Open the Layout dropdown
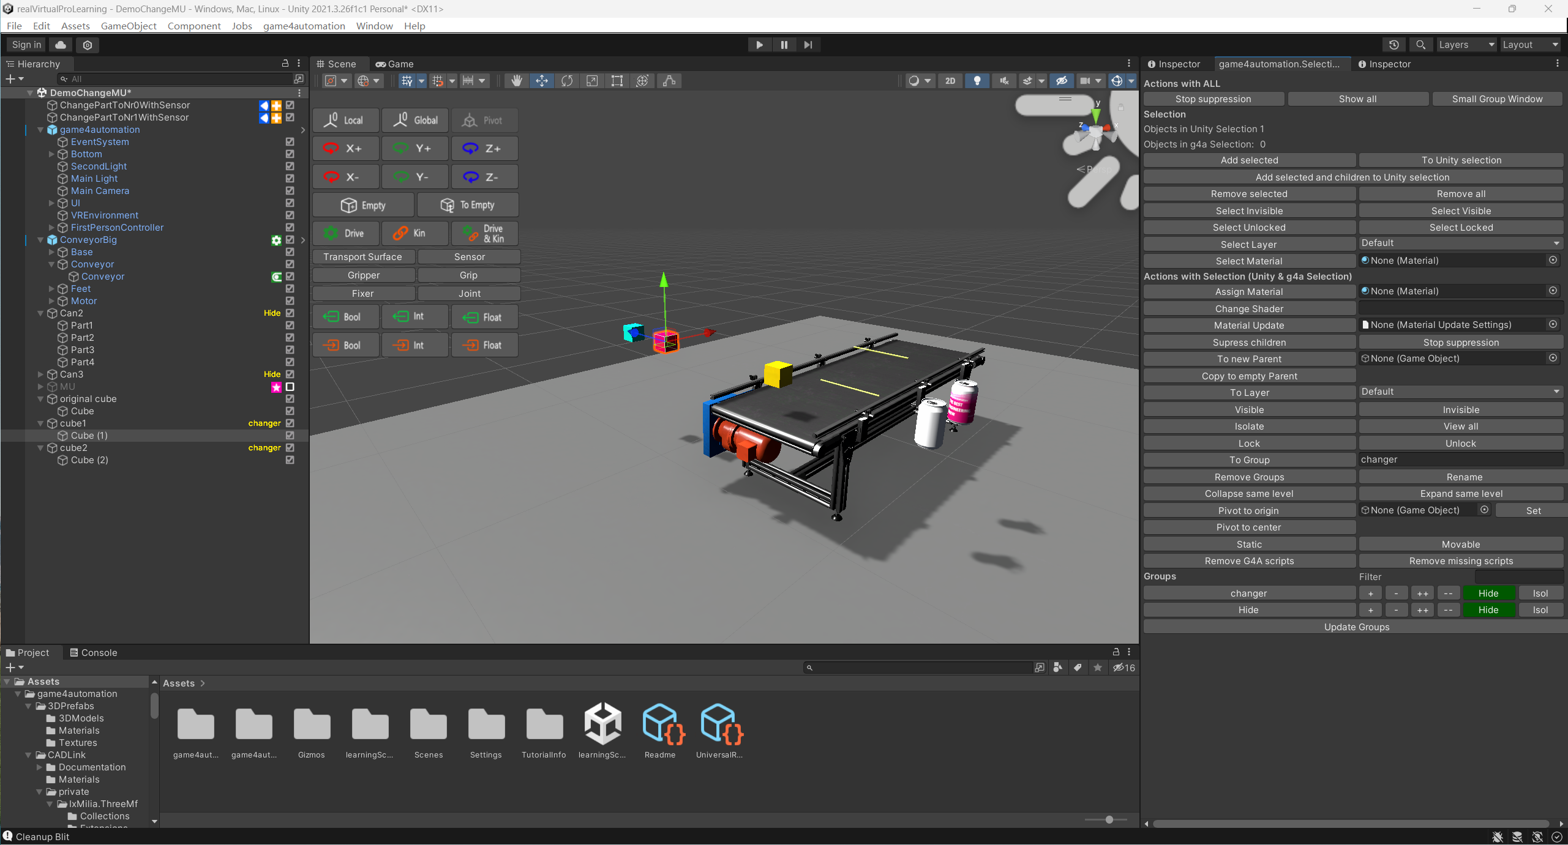The image size is (1568, 845). [1530, 45]
